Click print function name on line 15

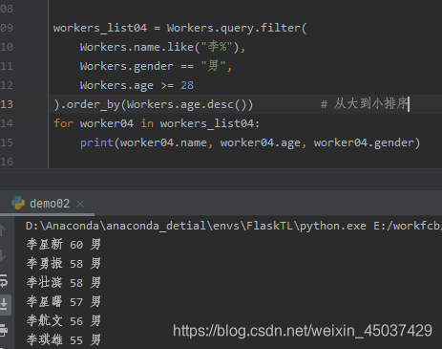[96, 142]
